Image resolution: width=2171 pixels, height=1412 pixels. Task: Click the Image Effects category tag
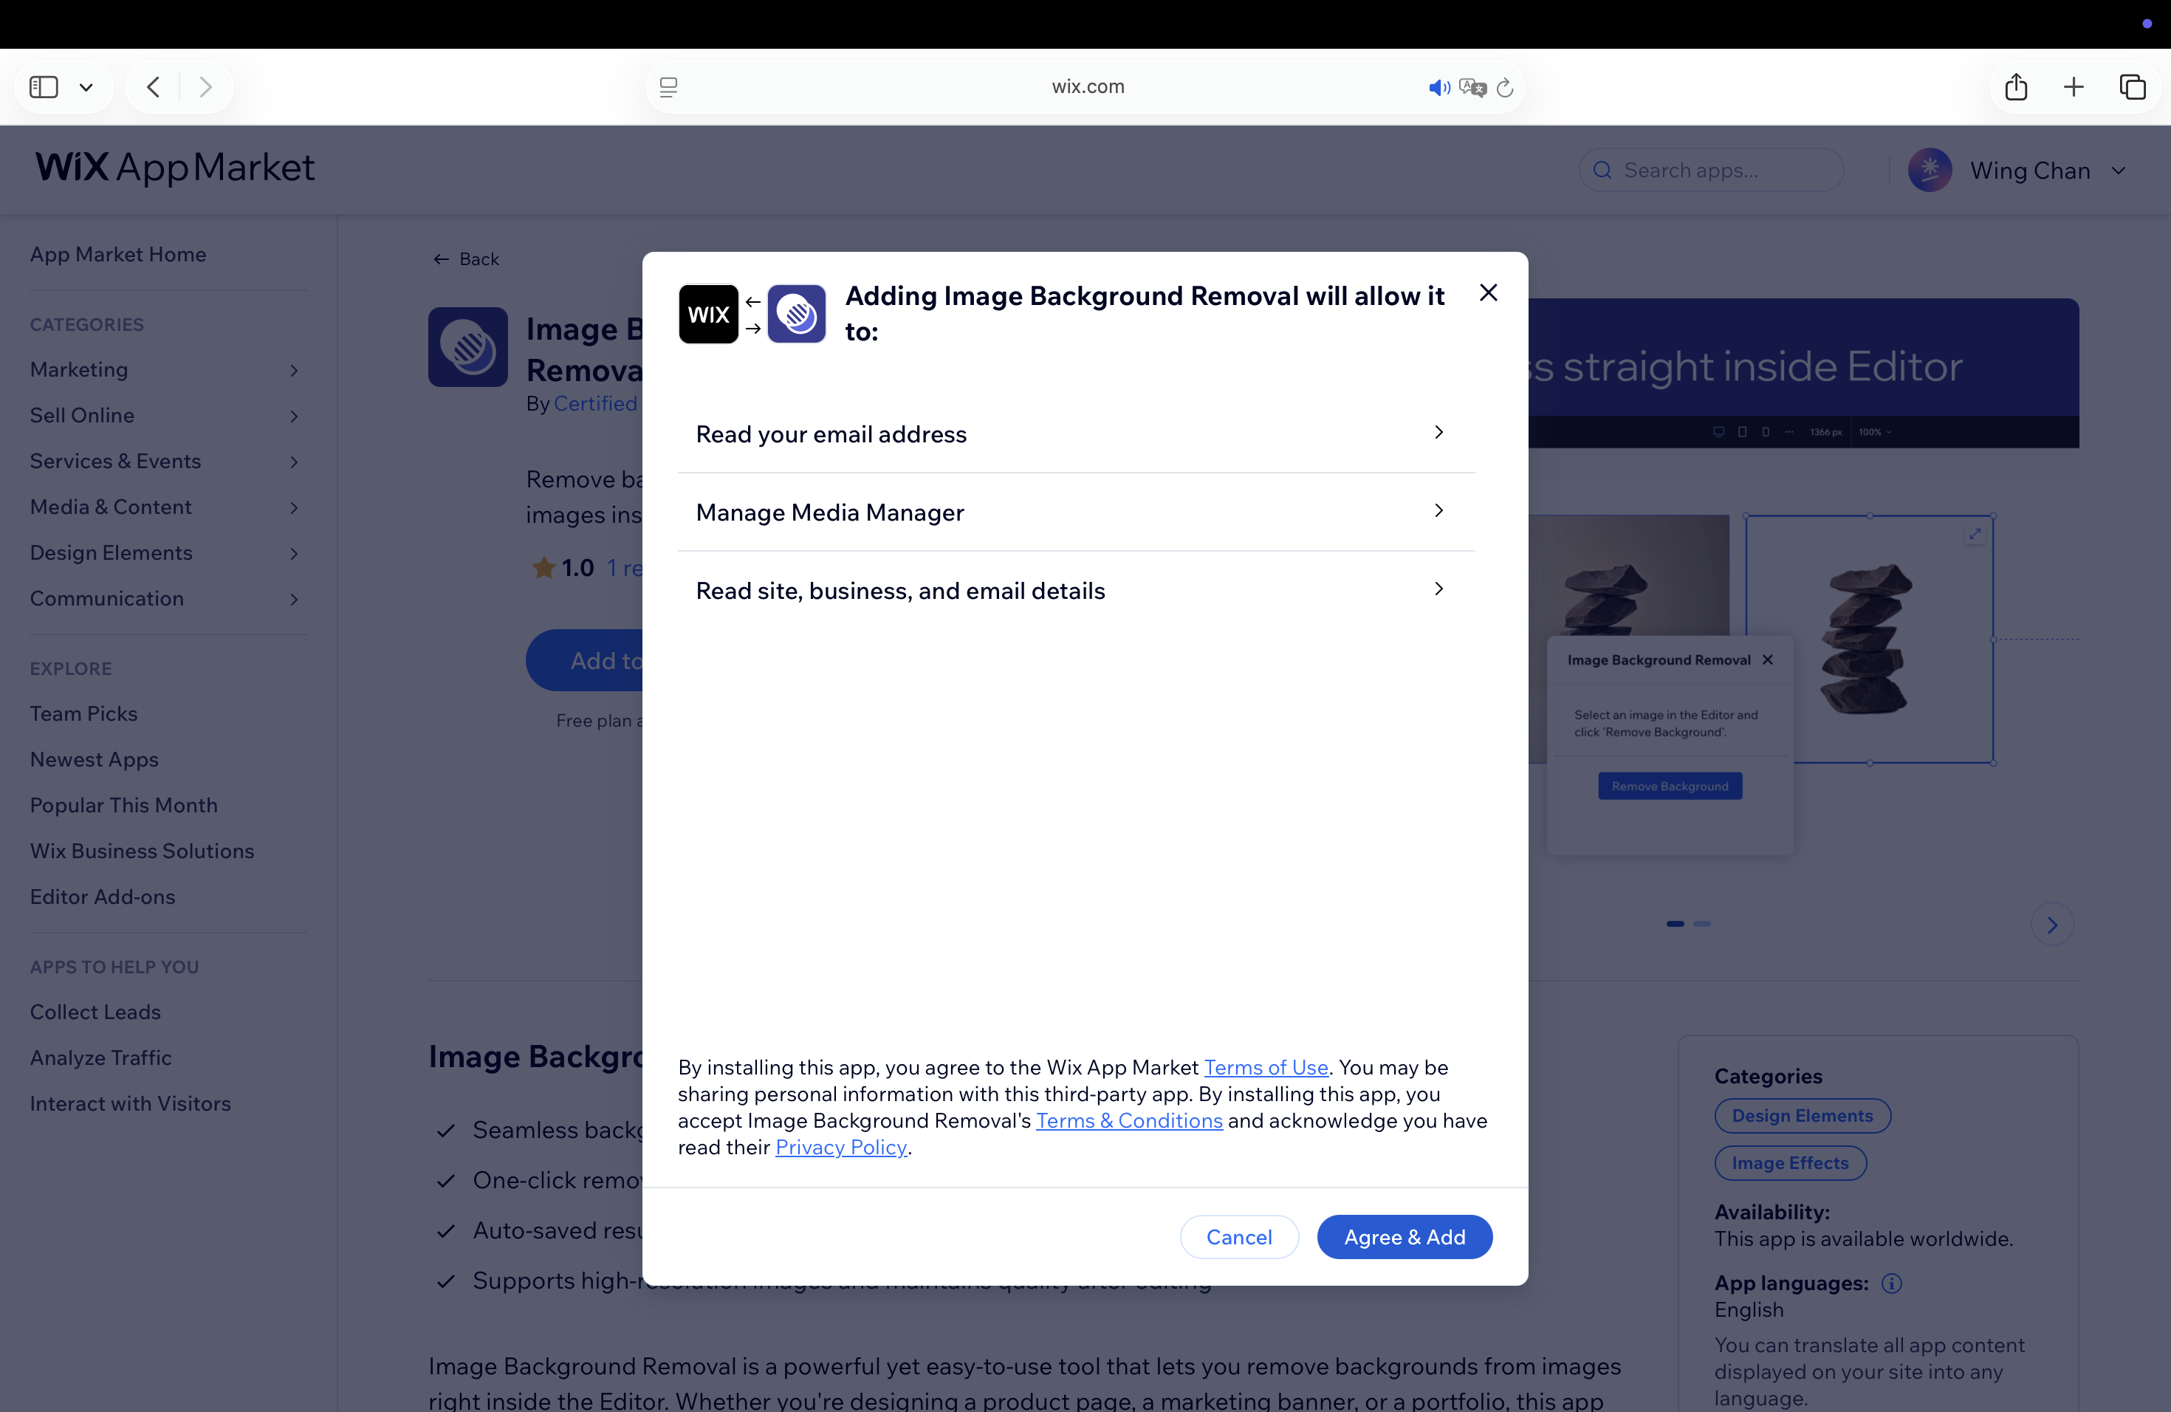coord(1790,1163)
